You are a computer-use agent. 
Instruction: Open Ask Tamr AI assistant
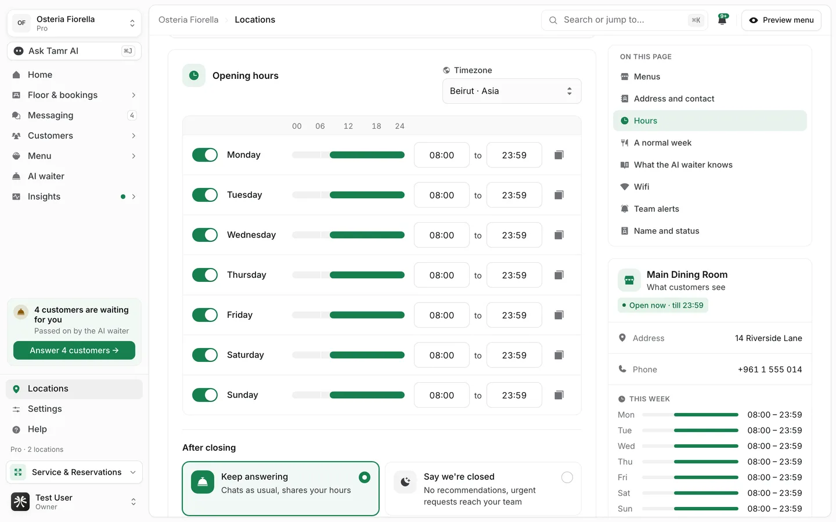pos(74,51)
